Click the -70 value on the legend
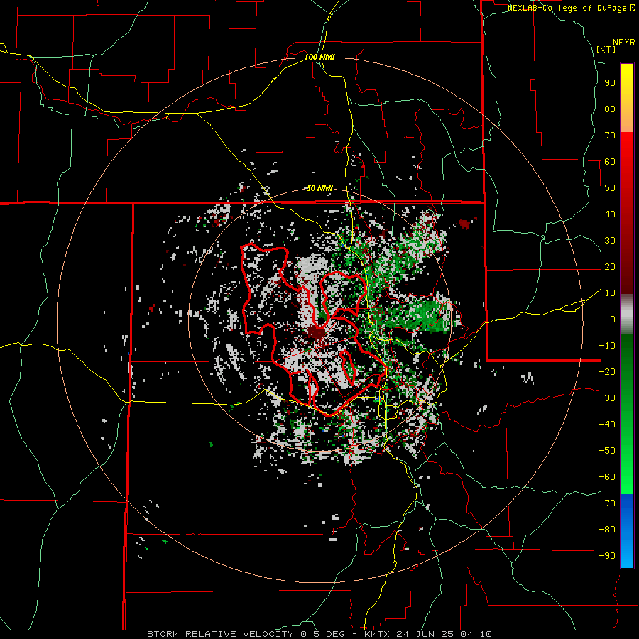The height and width of the screenshot is (639, 639). click(x=607, y=503)
